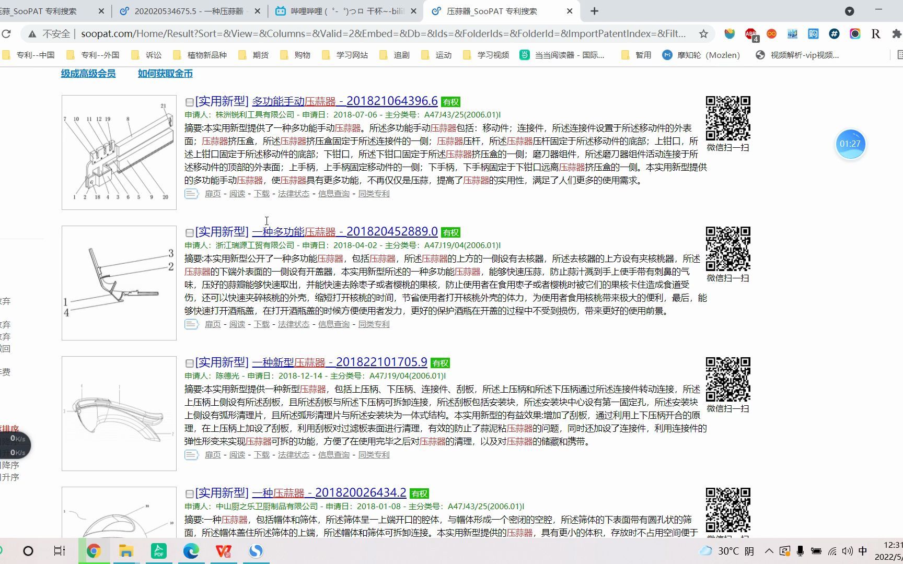The image size is (903, 564).
Task: Click the abstract page icon of 201820452889.0
Action: tap(191, 324)
